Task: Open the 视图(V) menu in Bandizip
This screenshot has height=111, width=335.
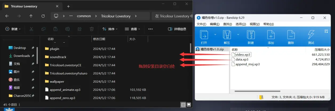Action: pyautogui.click(x=255, y=24)
